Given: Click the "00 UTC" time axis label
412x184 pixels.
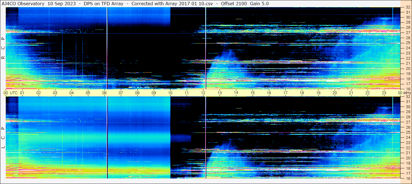Looking at the screenshot, I should click(11, 93).
